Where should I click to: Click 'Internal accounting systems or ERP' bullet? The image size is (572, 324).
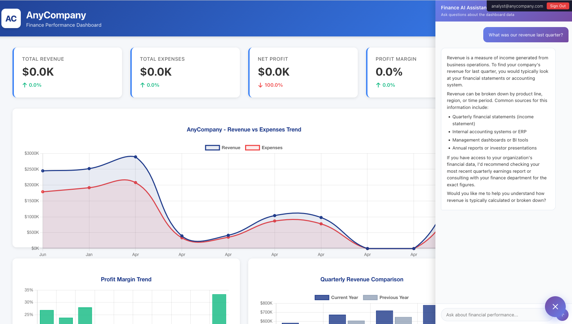[x=489, y=132]
